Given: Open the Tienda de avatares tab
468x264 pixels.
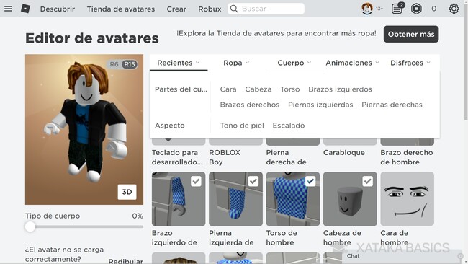Looking at the screenshot, I should [x=121, y=9].
